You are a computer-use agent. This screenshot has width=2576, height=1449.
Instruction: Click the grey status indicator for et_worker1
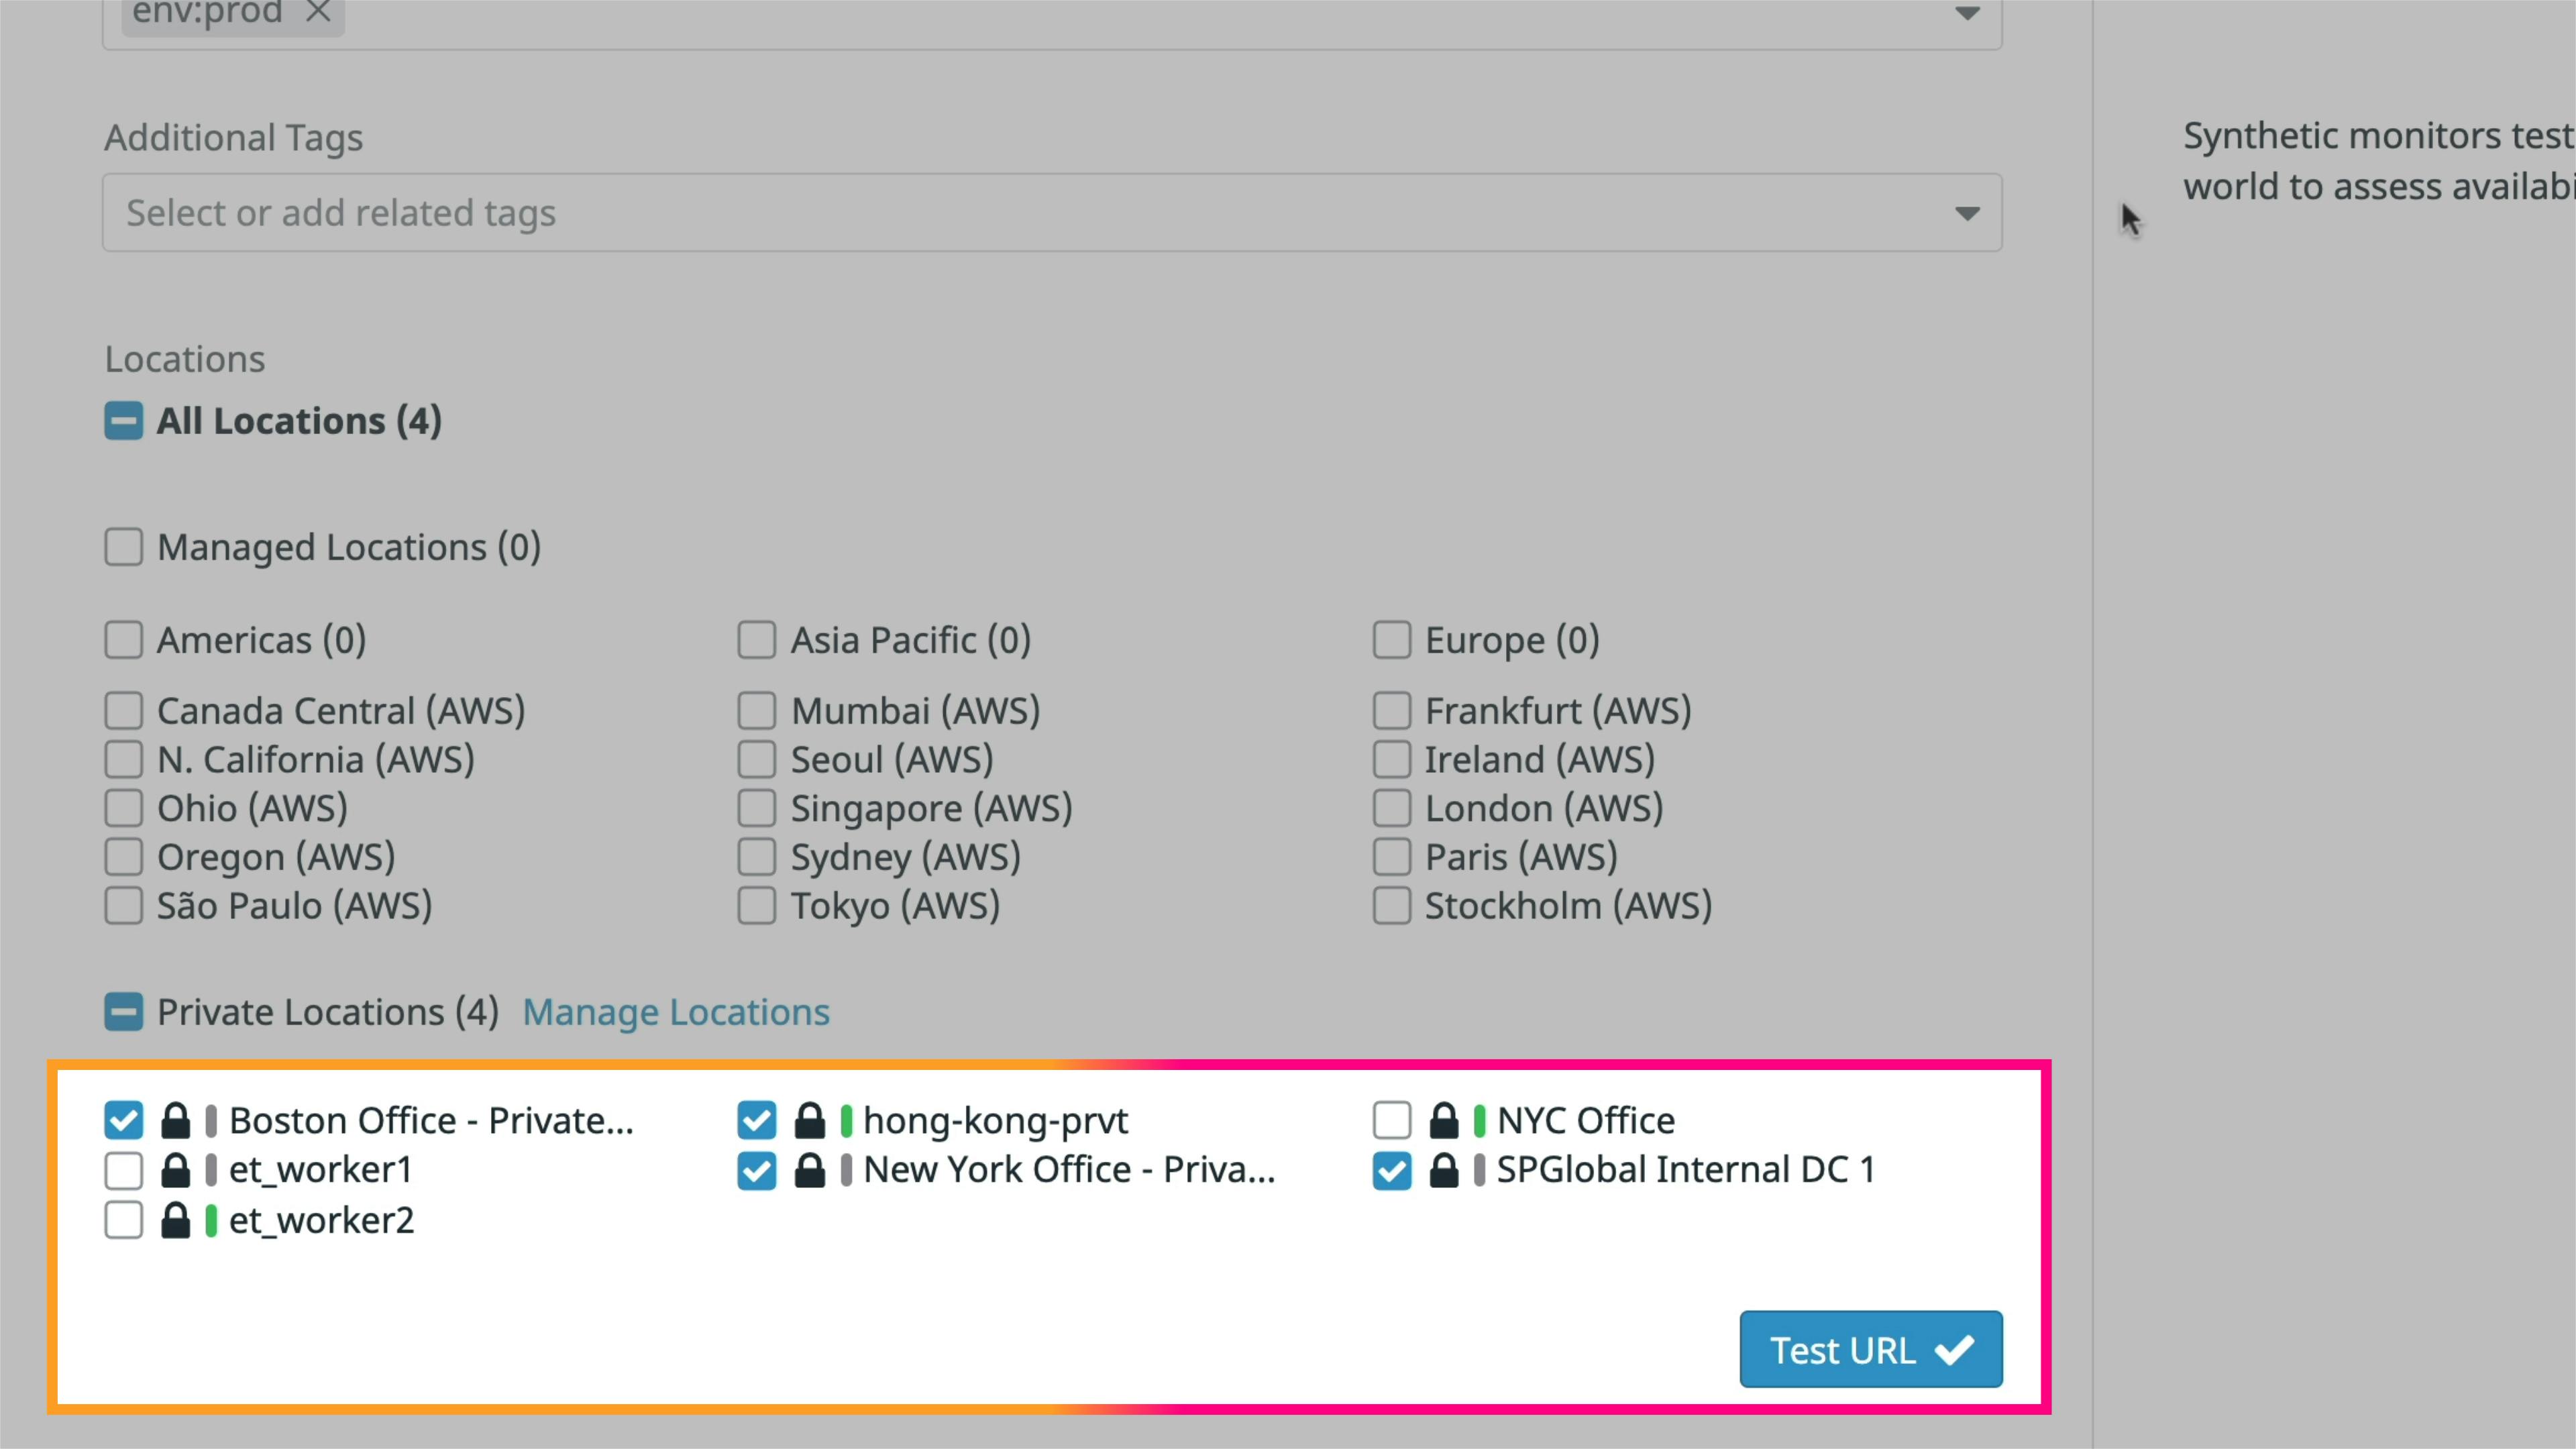click(211, 1170)
